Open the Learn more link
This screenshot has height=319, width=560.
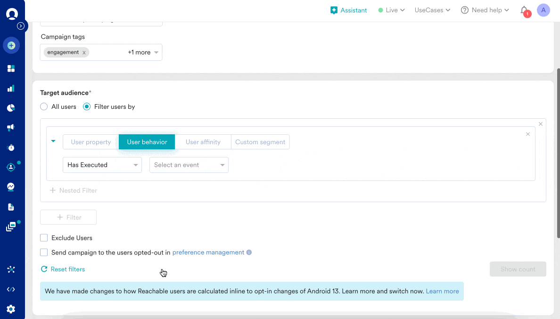442,291
